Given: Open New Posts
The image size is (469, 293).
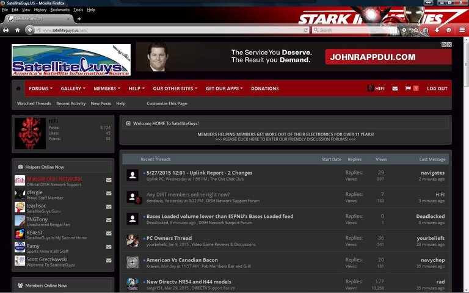Looking at the screenshot, I should (x=101, y=103).
